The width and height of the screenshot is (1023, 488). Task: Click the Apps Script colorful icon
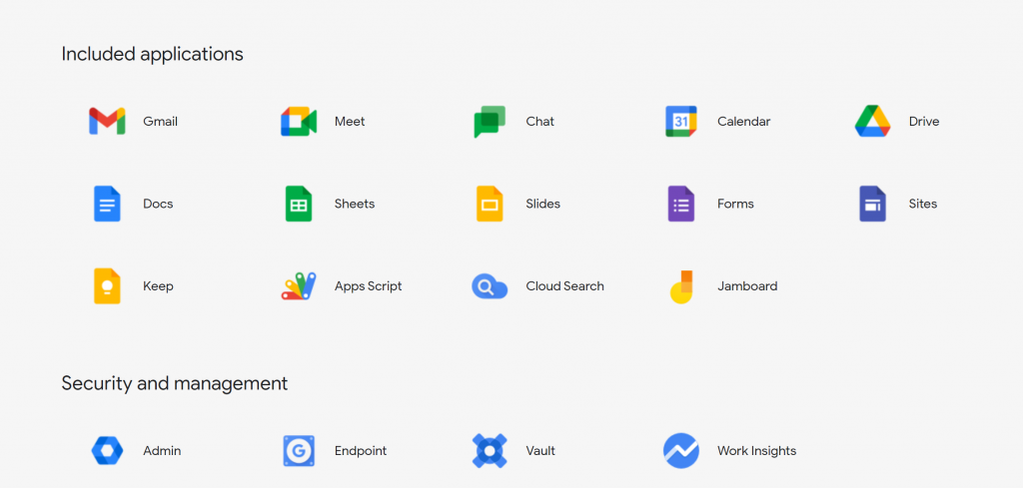point(299,286)
